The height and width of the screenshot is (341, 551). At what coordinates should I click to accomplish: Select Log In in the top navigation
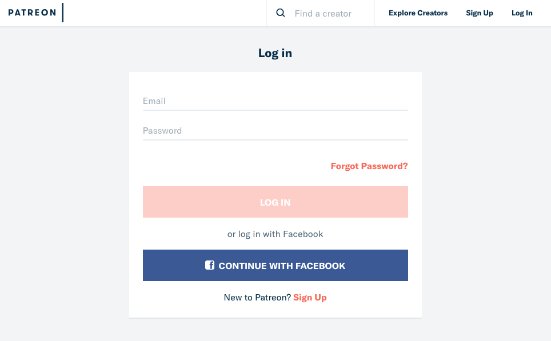[x=521, y=13]
